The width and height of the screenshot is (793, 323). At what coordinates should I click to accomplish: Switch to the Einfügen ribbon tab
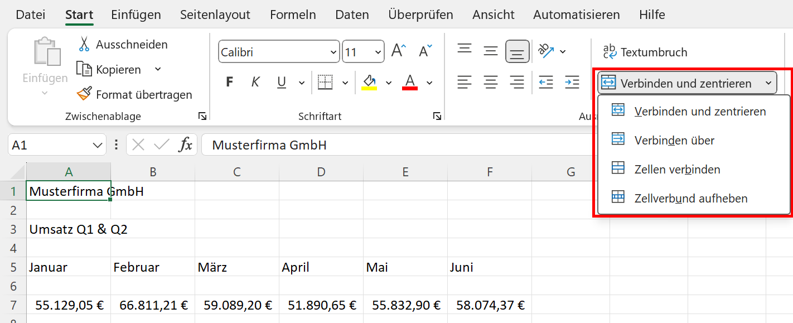(x=136, y=15)
